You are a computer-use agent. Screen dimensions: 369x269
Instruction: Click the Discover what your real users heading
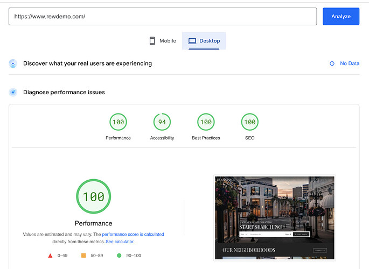(88, 63)
